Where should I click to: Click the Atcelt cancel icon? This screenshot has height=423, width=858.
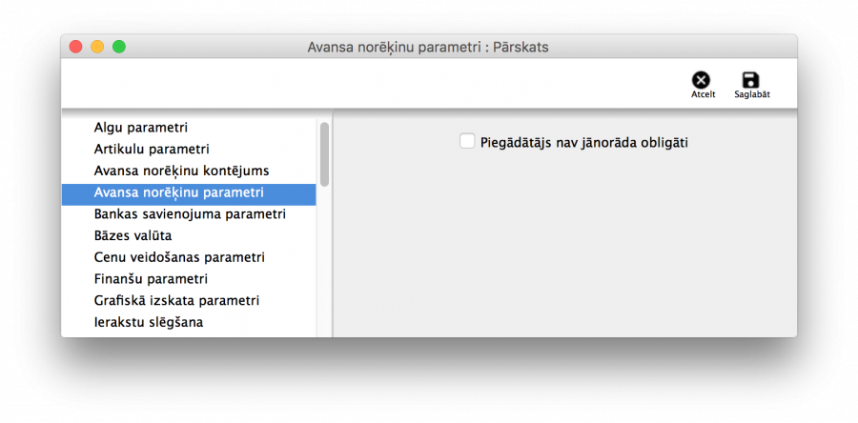coord(701,81)
